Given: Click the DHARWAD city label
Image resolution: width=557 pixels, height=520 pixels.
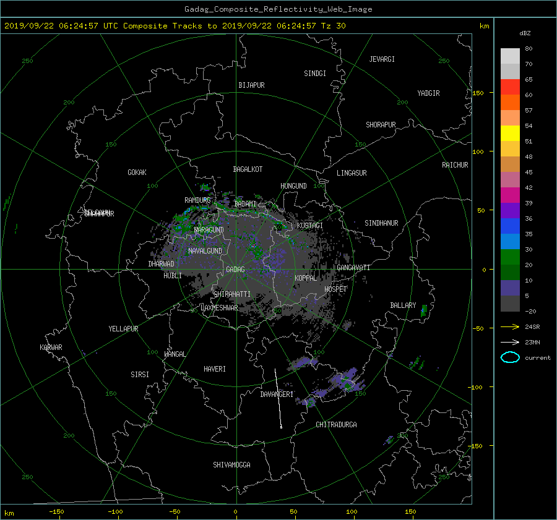Looking at the screenshot, I should point(162,264).
